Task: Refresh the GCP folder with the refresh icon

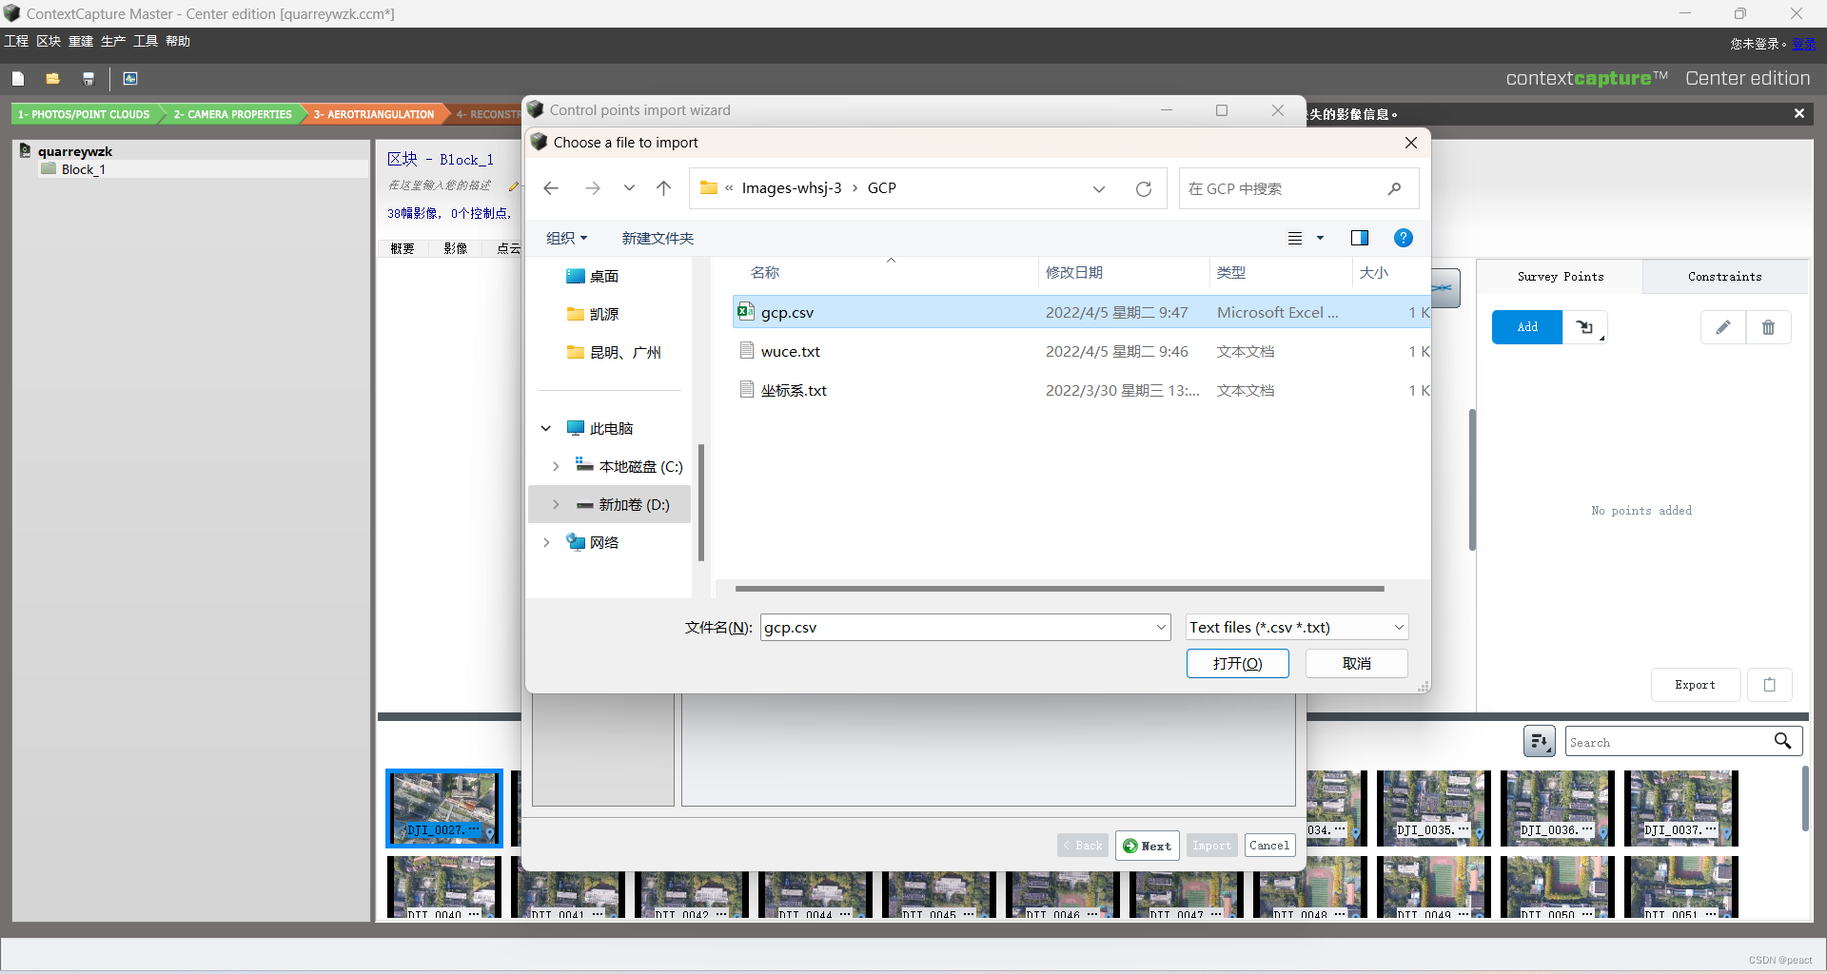Action: coord(1144,188)
